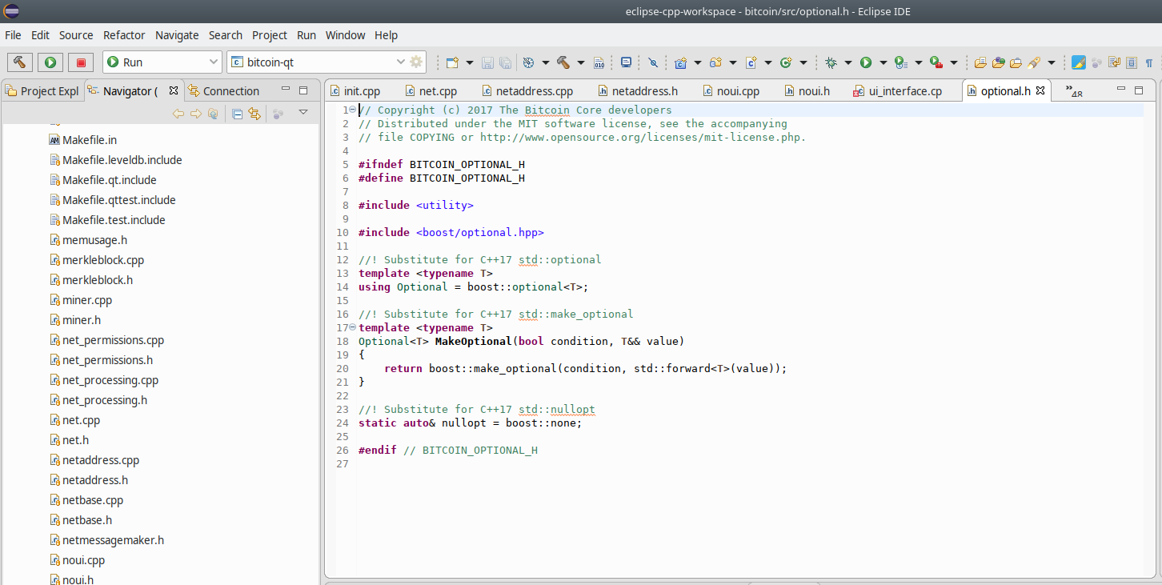Open the Navigator View Menu triangle
Screen dimensions: 1162x585
pos(303,113)
